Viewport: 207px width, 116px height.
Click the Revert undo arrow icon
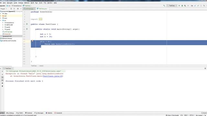pyautogui.click(x=204, y=6)
